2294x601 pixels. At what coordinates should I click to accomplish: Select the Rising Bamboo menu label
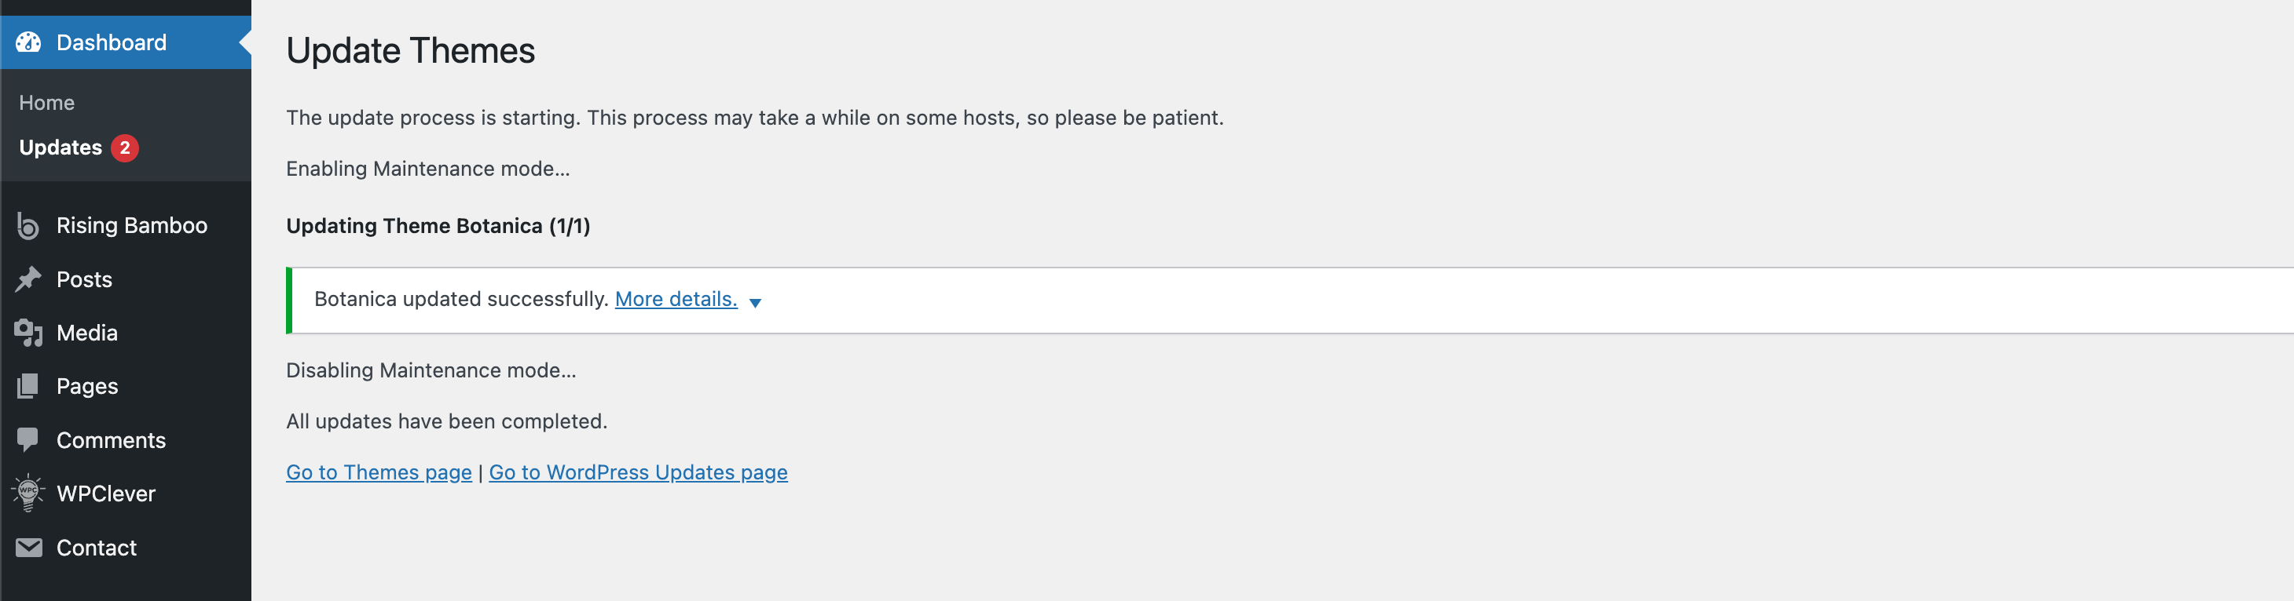click(132, 226)
